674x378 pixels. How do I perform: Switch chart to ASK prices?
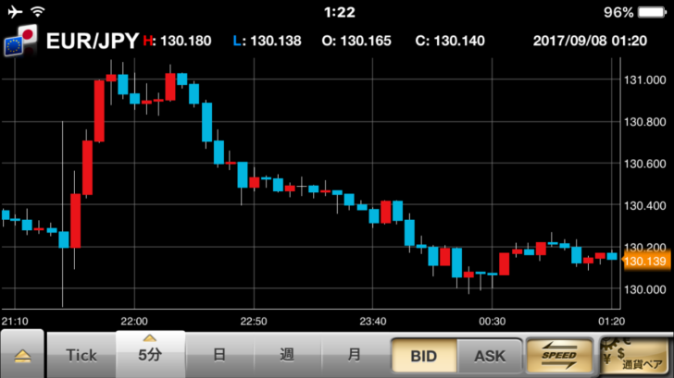click(x=490, y=356)
